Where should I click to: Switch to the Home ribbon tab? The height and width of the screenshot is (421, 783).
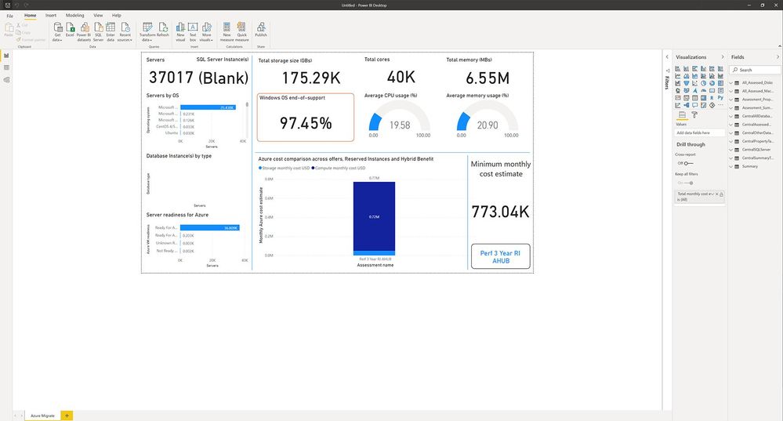pyautogui.click(x=30, y=16)
